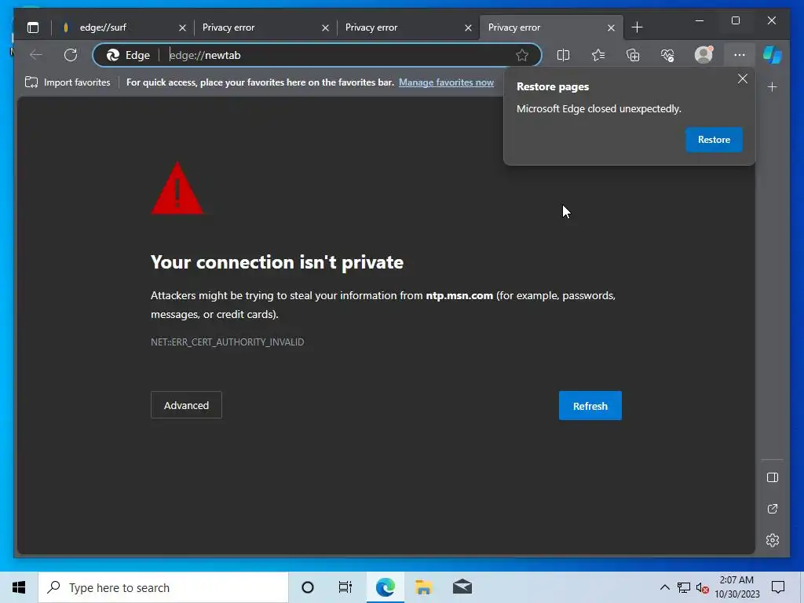Switch to the edge://surf tab

click(x=122, y=27)
